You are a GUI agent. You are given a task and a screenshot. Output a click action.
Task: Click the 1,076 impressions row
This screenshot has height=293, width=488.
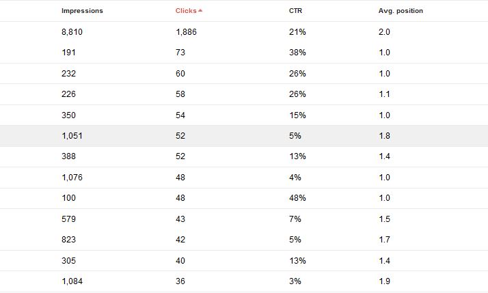pos(244,178)
